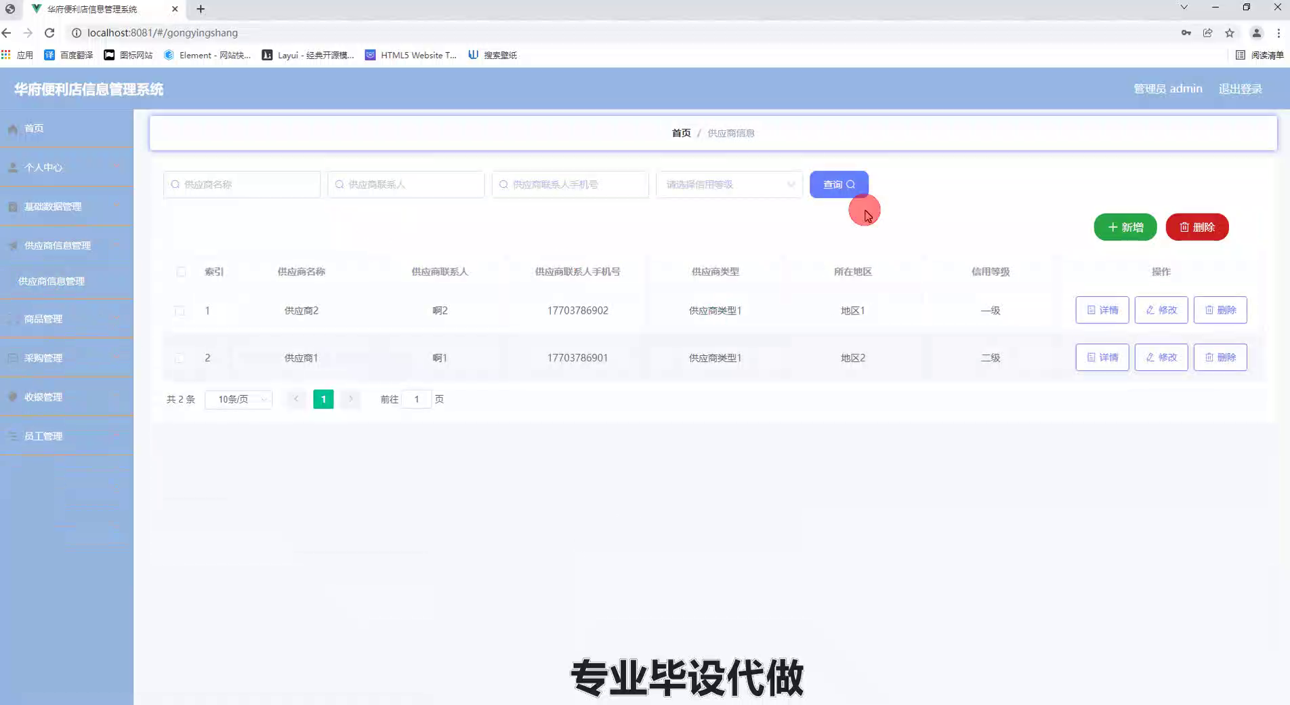The height and width of the screenshot is (705, 1290).
Task: Click the icon beside 员工管理
Action: 13,436
